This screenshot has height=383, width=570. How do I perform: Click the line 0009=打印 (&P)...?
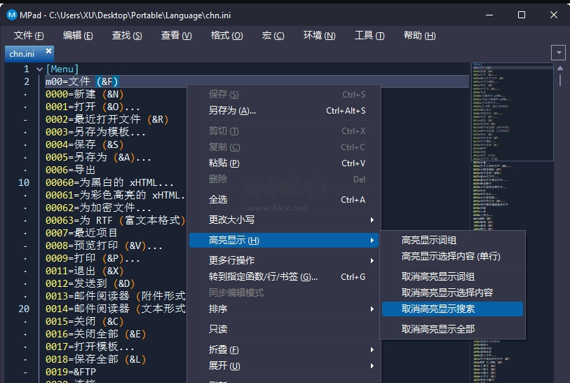click(93, 258)
